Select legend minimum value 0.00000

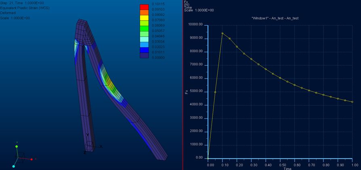[158, 58]
